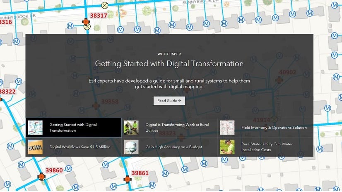Click the orange valve symbol beside 39860
Viewport: 342px width, 192px height.
point(41,176)
